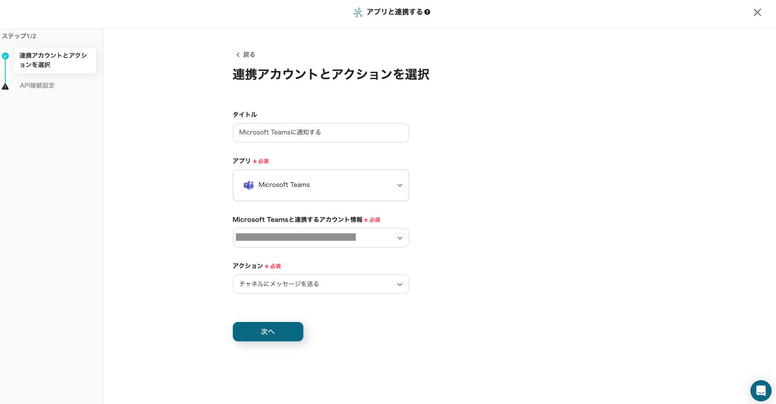
Task: Open the chat support widget
Action: click(x=761, y=391)
